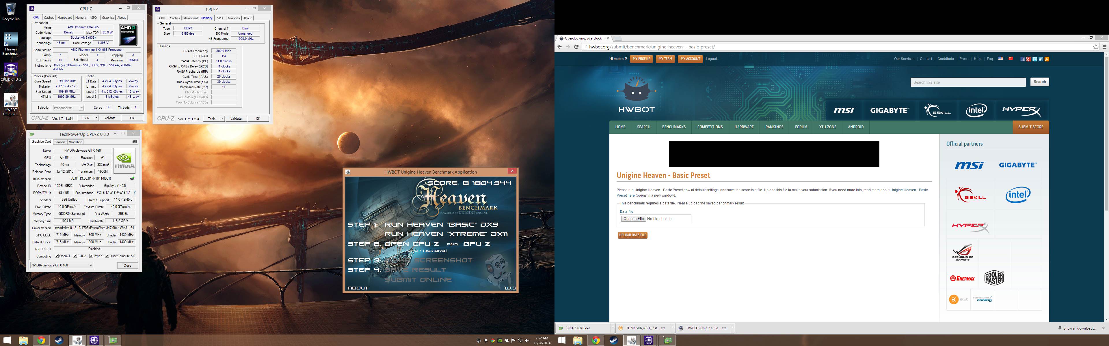
Task: Open CPUID CPU-Z desktop shortcut
Action: click(11, 72)
